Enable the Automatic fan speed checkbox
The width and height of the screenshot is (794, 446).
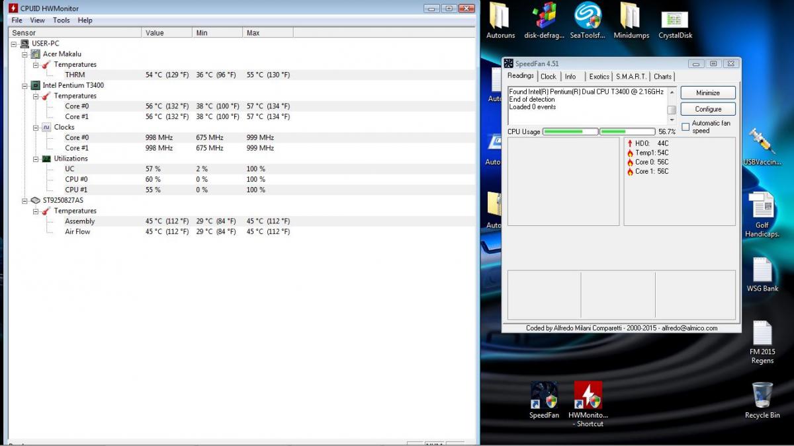pyautogui.click(x=685, y=127)
